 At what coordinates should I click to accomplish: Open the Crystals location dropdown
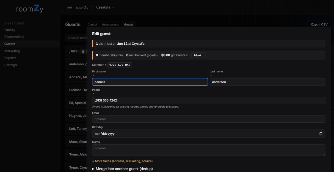[x=105, y=7]
